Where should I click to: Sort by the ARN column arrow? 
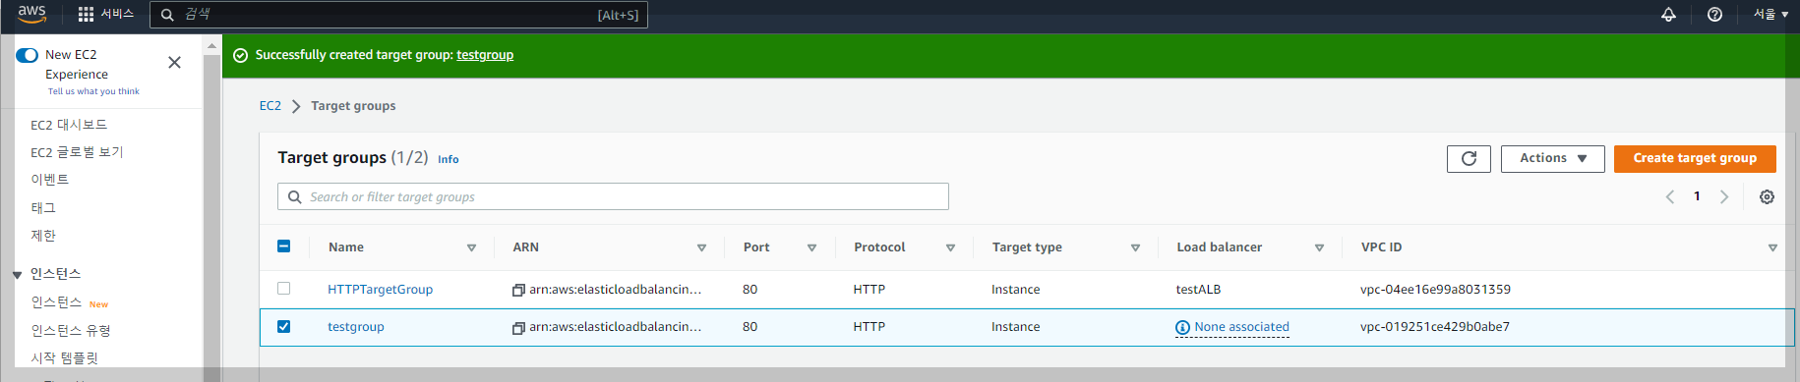click(x=701, y=248)
